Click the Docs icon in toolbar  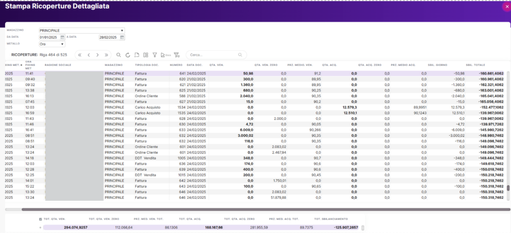pyautogui.click(x=165, y=55)
